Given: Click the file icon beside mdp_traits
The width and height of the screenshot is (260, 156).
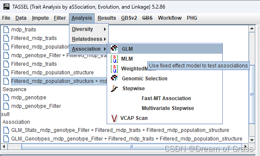Looking at the screenshot, I should click(6, 30).
